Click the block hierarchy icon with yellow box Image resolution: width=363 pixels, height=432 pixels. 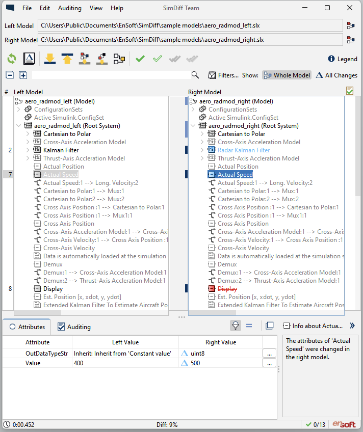(119, 59)
